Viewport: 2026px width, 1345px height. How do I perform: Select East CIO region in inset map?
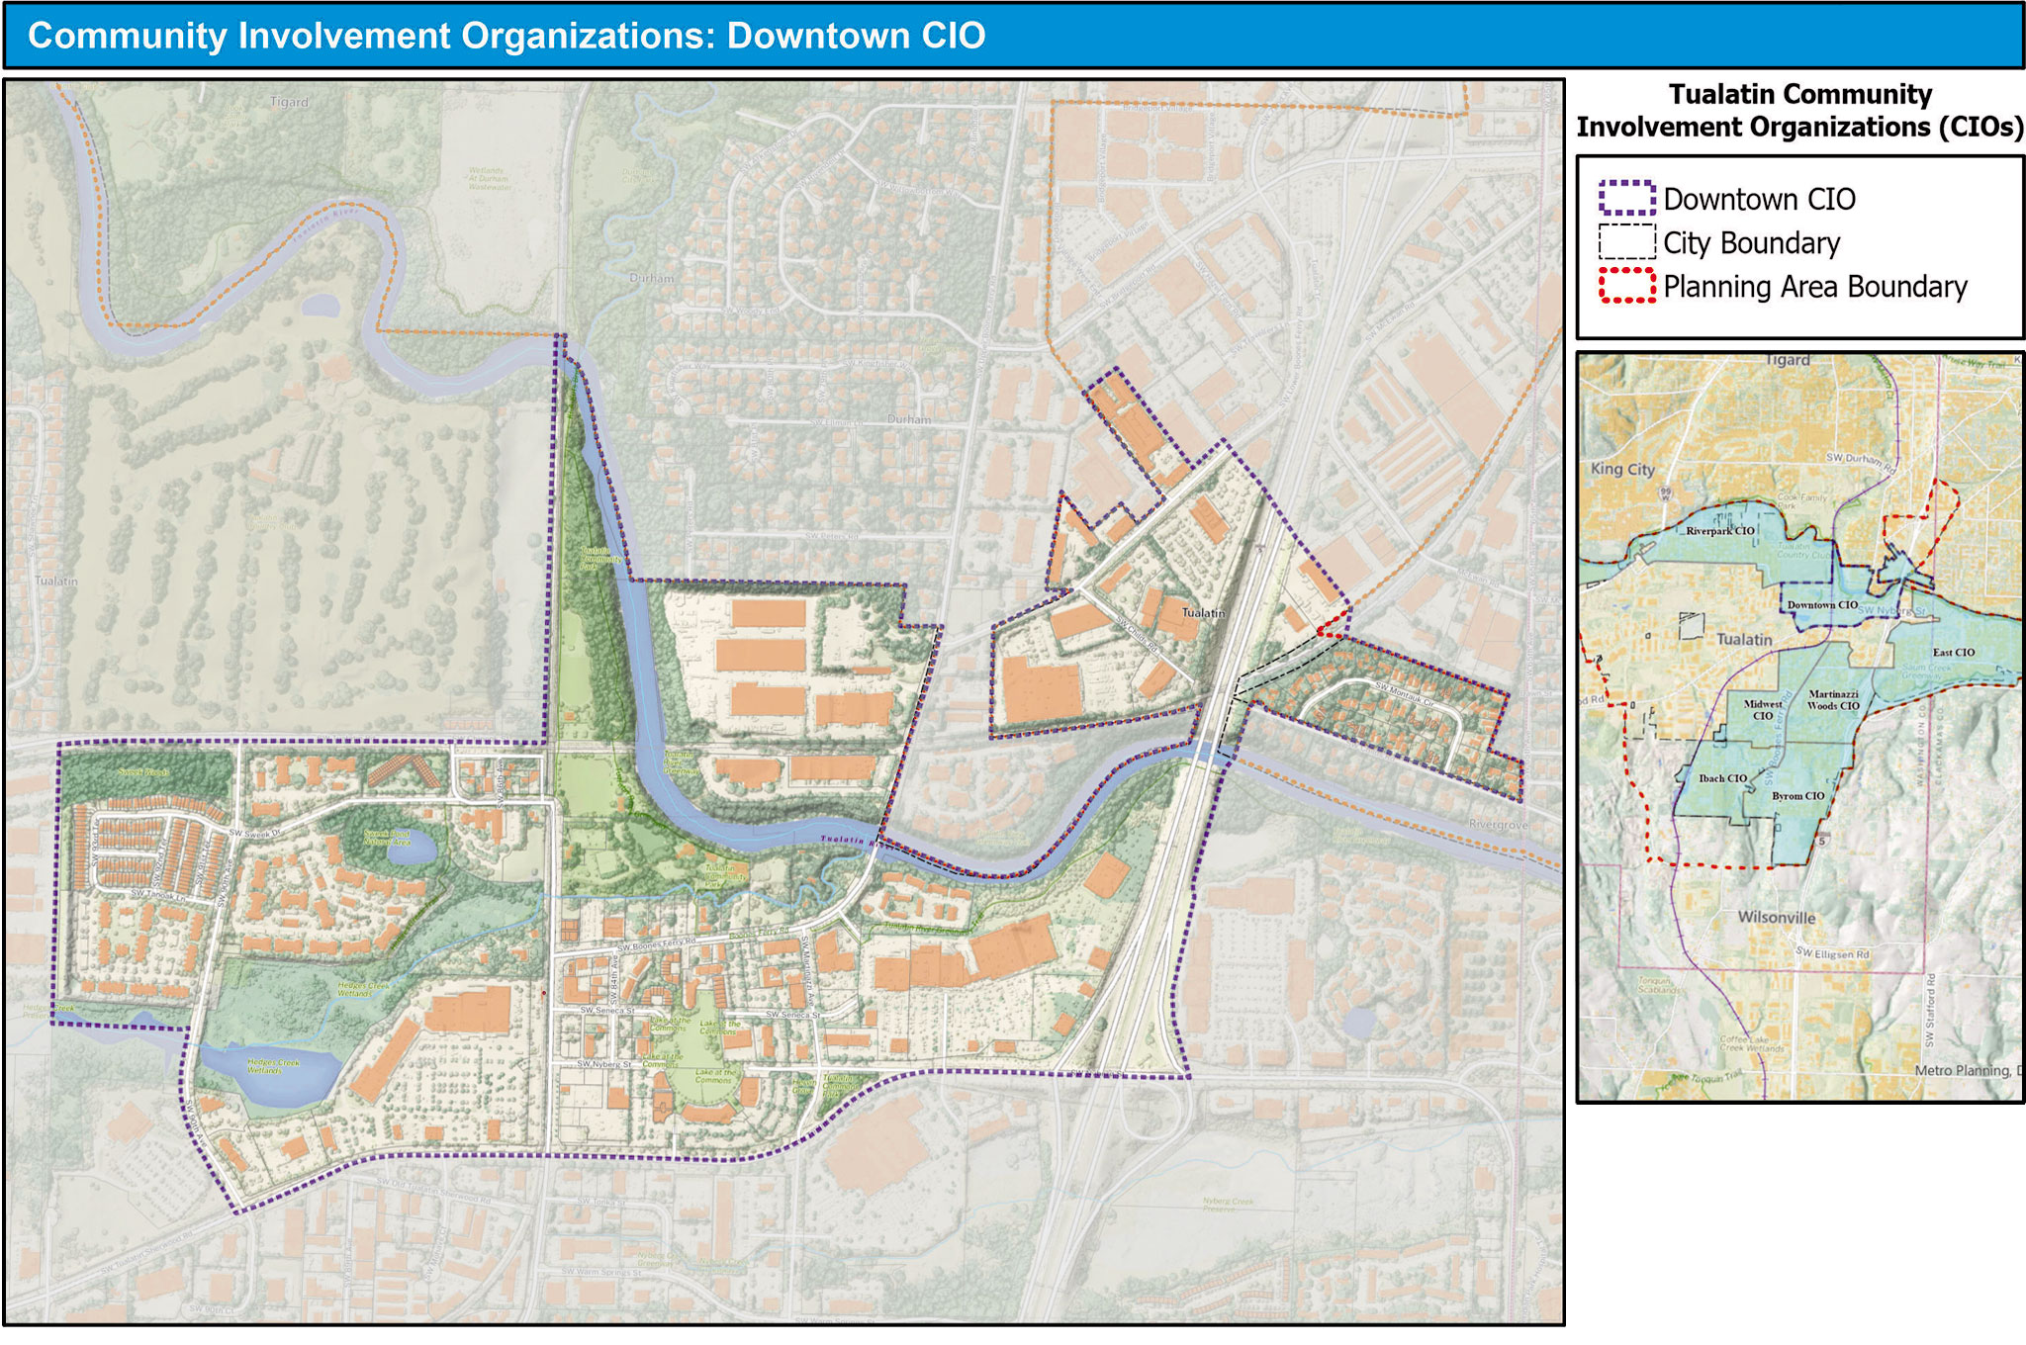1953,653
